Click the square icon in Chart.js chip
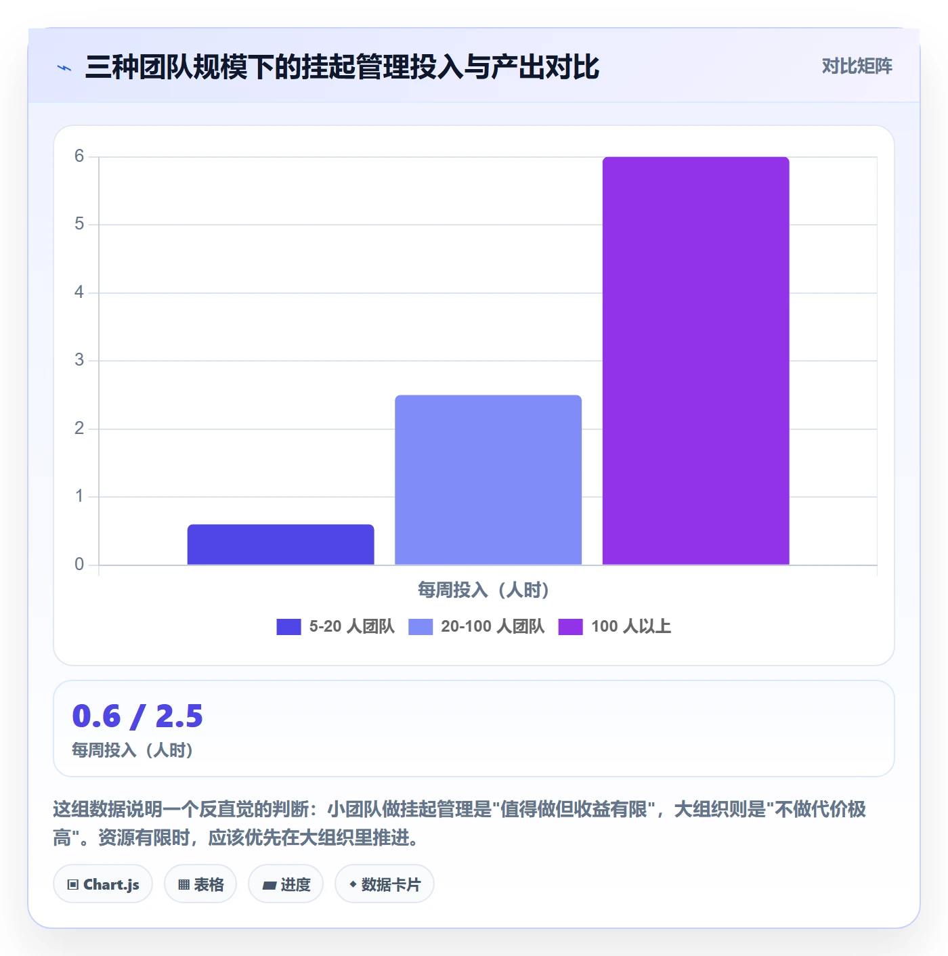The height and width of the screenshot is (956, 948). pos(73,885)
